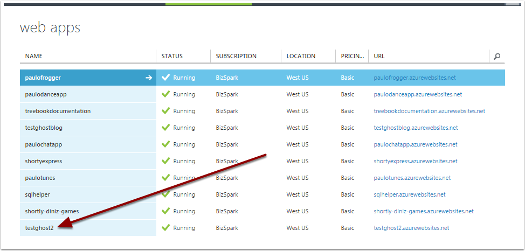Screen dimensions: 525x251
Task: Select the sqlhelper web app
Action: [38, 195]
